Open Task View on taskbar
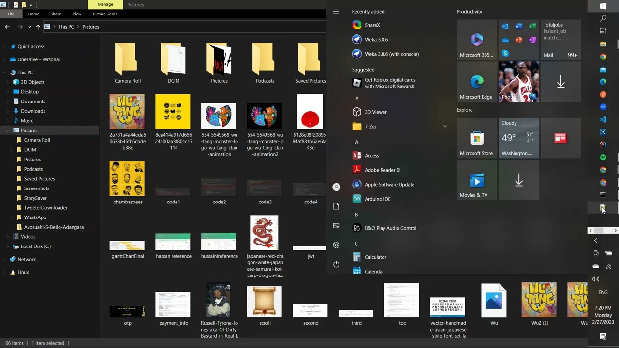 (603, 31)
